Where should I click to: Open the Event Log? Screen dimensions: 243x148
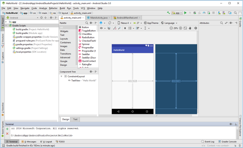tap(208, 142)
